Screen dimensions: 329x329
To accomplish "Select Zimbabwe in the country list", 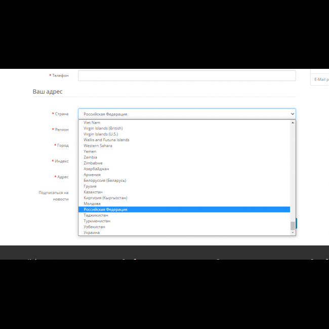I will tap(93, 163).
